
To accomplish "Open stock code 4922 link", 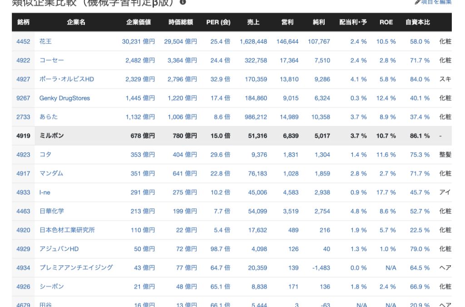I will pyautogui.click(x=23, y=60).
